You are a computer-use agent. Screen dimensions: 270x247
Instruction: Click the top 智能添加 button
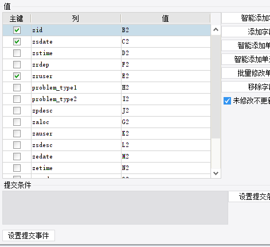click(x=246, y=18)
